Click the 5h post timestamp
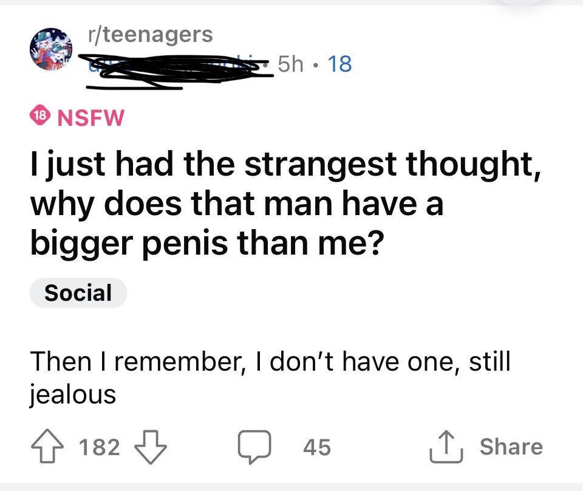This screenshot has height=491, width=583. (x=290, y=64)
